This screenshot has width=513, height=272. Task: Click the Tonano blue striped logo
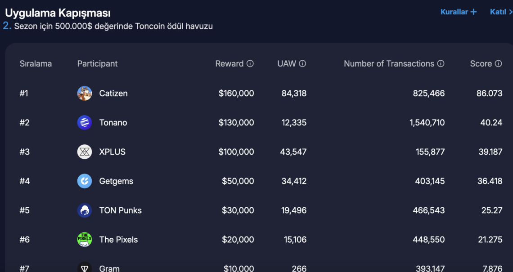pos(85,123)
